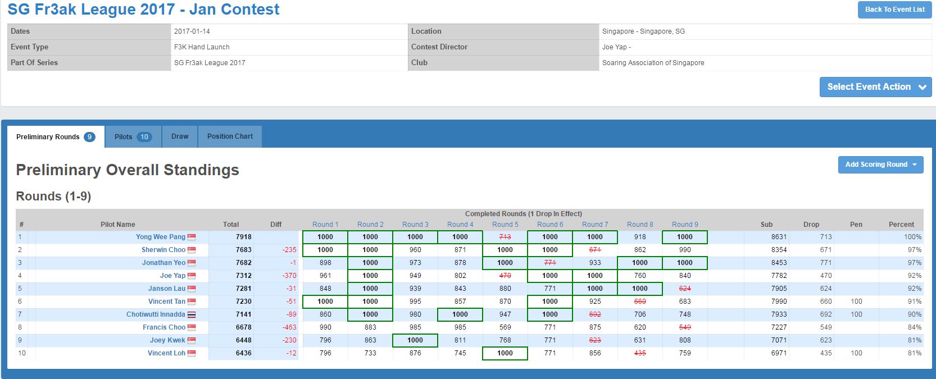
Task: Go to the Position Chart tab
Action: pos(230,136)
